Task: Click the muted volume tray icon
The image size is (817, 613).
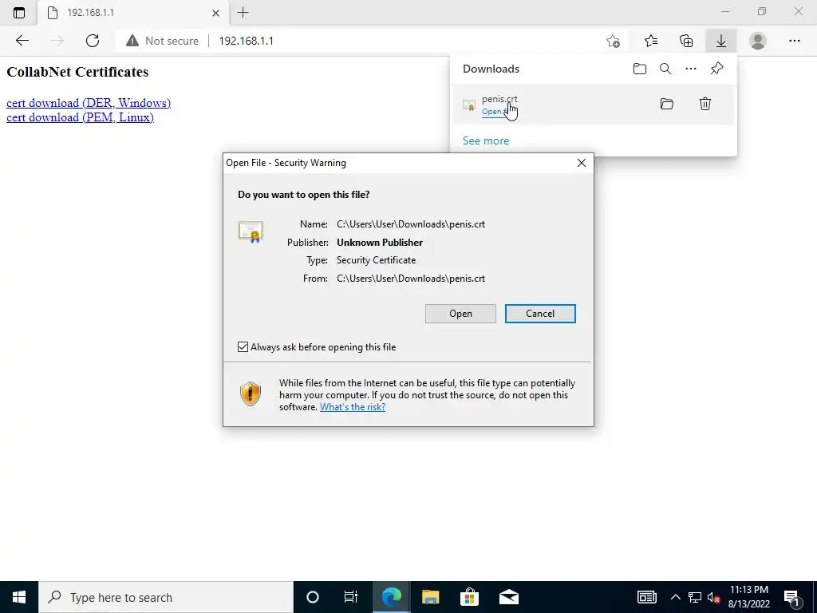Action: pos(713,597)
